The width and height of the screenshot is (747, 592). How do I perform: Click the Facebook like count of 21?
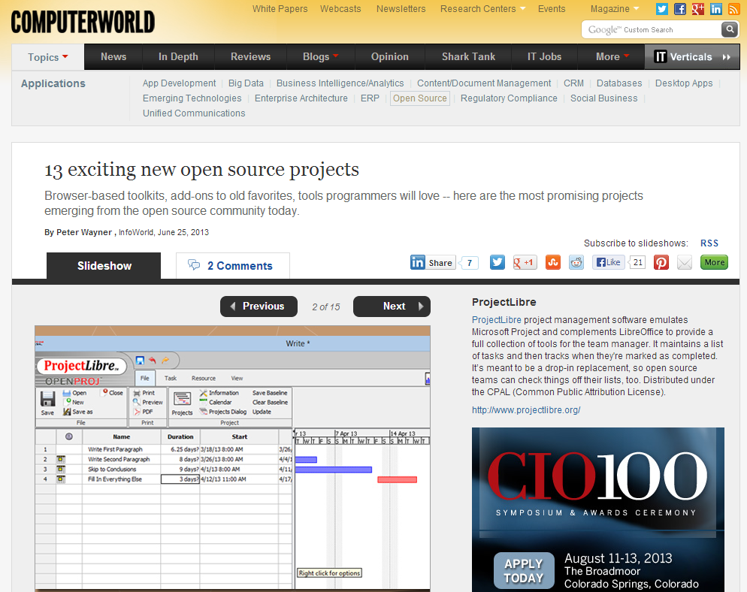[x=637, y=262]
